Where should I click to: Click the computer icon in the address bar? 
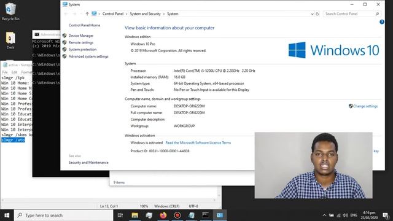pyautogui.click(x=94, y=14)
